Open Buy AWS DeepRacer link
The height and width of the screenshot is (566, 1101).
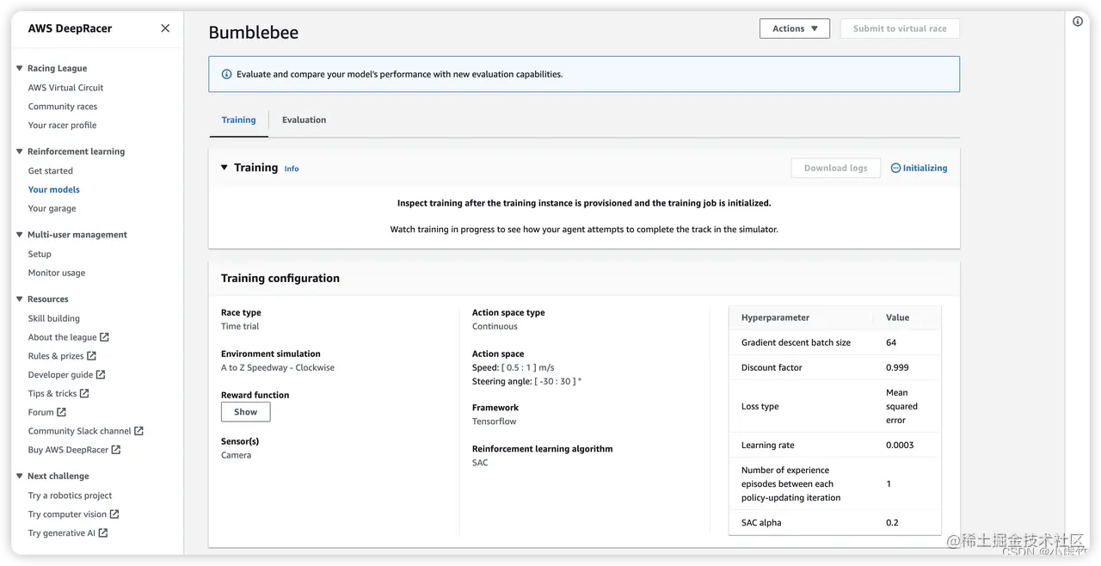(x=69, y=450)
